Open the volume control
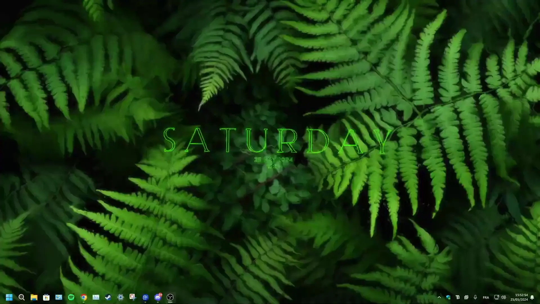This screenshot has height=304, width=540. (x=504, y=297)
